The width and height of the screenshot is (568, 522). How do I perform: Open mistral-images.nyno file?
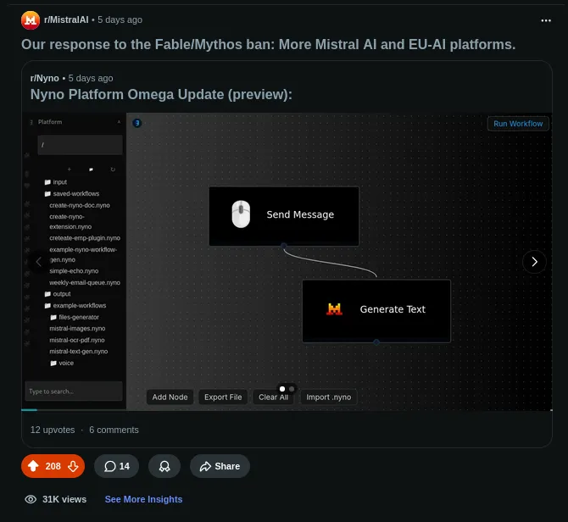pyautogui.click(x=77, y=328)
